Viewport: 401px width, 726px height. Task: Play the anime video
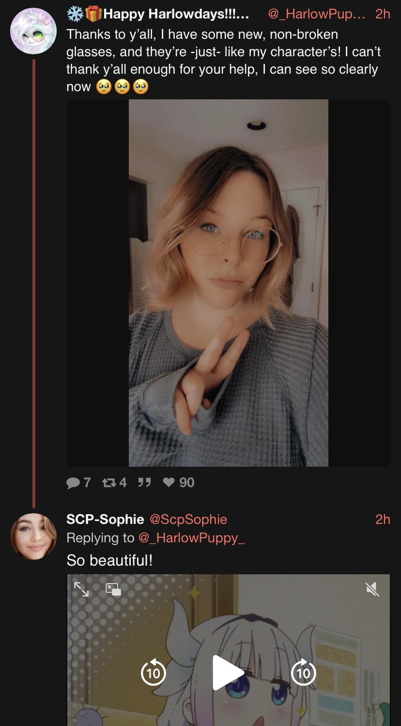(228, 673)
